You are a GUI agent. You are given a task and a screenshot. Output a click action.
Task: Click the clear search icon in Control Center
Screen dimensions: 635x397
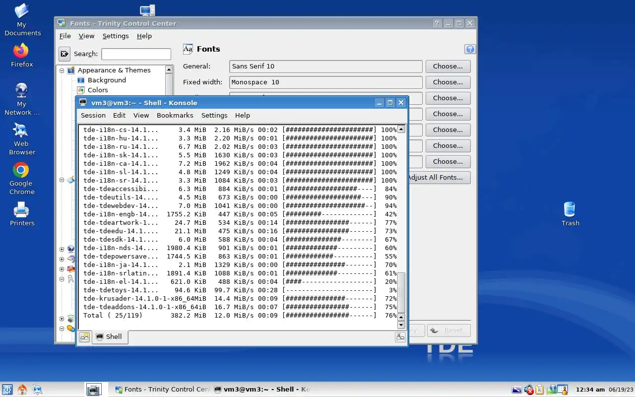click(x=64, y=54)
